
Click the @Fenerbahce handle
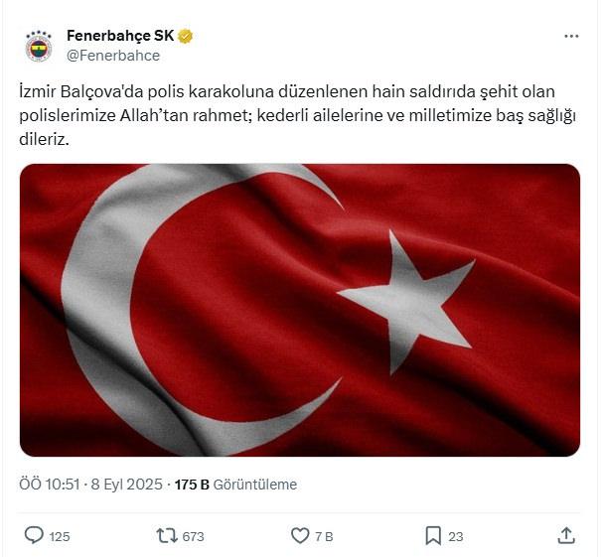[x=113, y=56]
